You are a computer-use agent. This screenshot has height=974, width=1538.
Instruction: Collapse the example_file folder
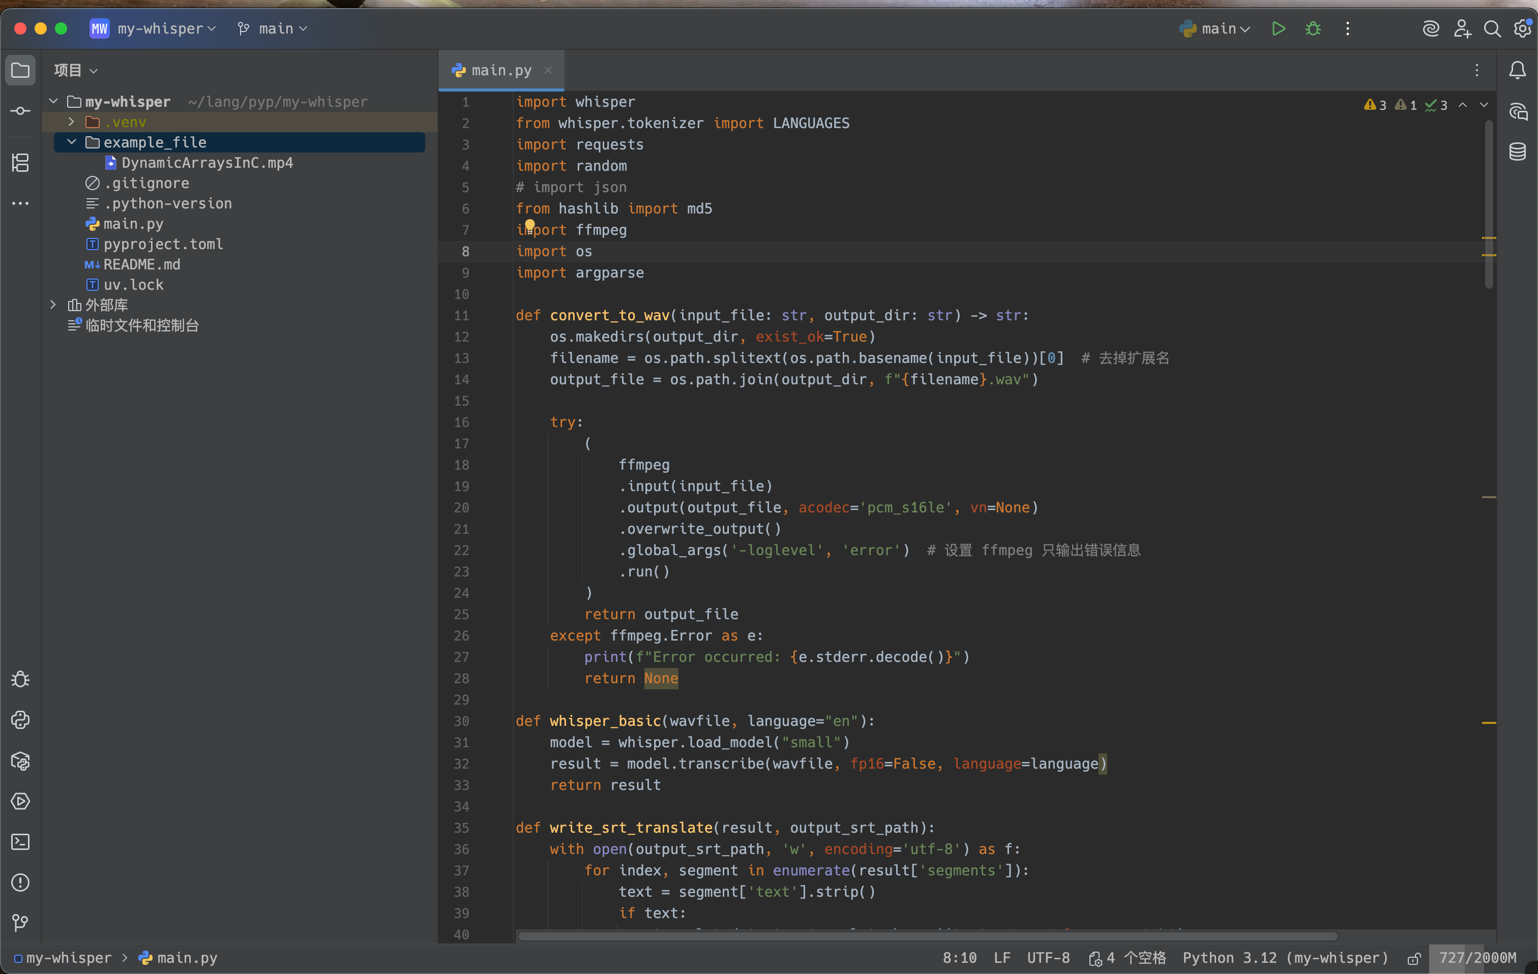coord(72,142)
